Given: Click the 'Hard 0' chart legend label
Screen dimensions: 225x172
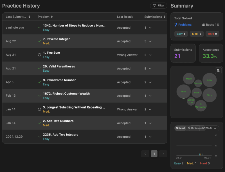Looking at the screenshot, I should (205, 163).
